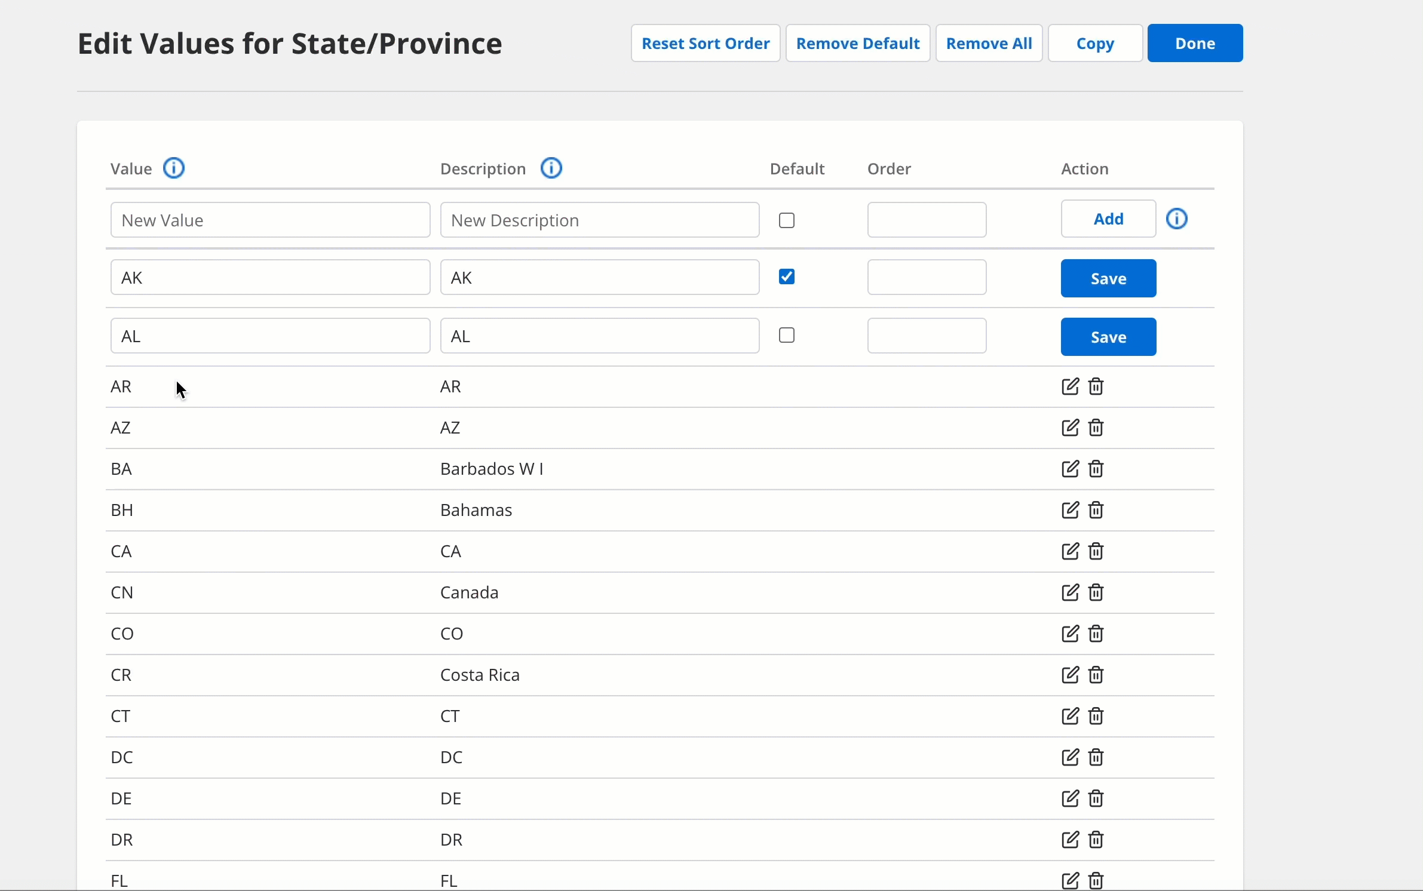Screen dimensions: 1423x891
Task: Click the info icon beside Add button
Action: (1177, 219)
